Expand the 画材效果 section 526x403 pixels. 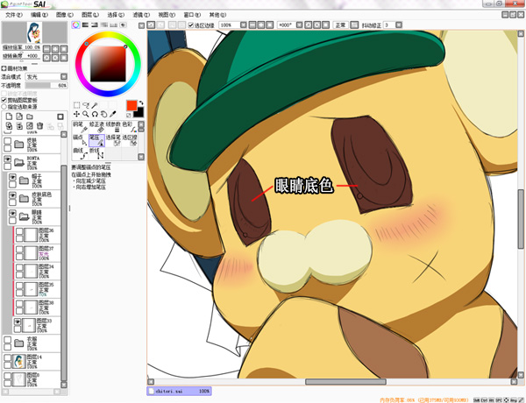4,67
